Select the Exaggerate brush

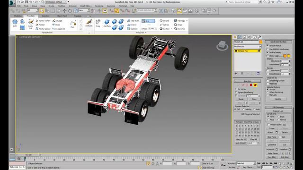(59, 29)
